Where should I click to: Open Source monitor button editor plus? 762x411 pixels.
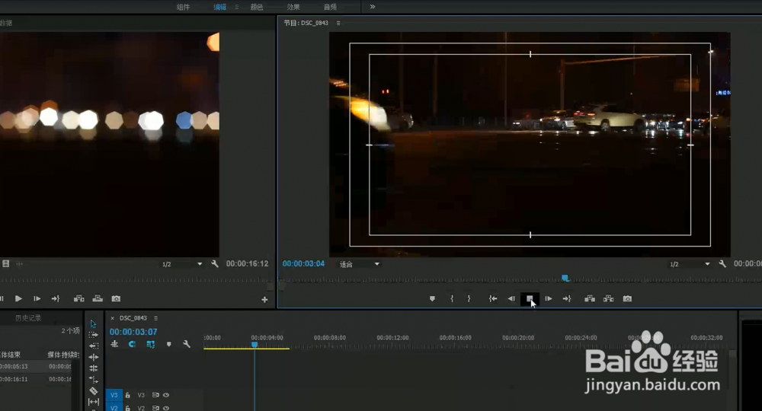pos(265,300)
